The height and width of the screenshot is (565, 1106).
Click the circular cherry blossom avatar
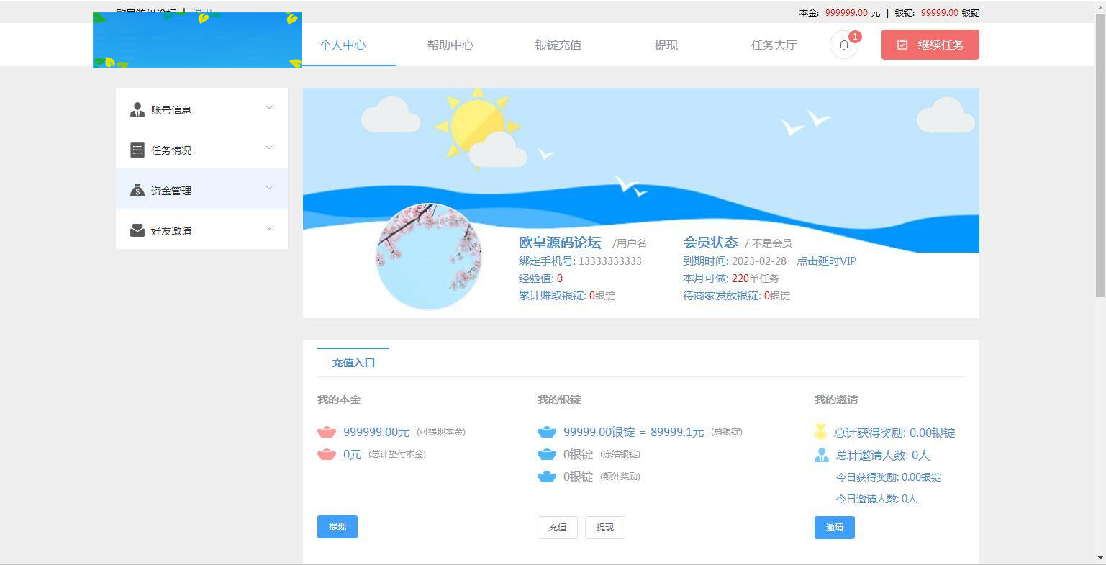click(x=429, y=256)
